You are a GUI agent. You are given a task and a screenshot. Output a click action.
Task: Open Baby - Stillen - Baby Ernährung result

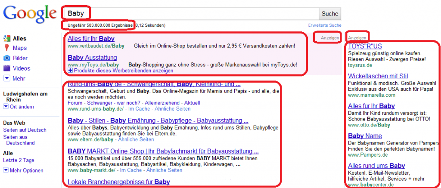(158, 120)
